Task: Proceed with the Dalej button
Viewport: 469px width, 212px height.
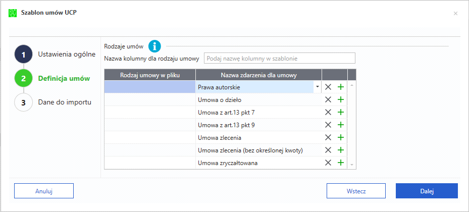Action: [427, 191]
